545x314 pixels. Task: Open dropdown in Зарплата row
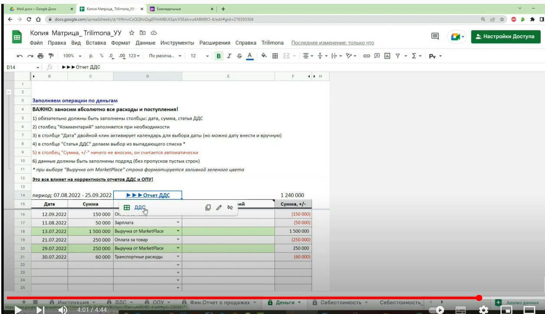[178, 222]
